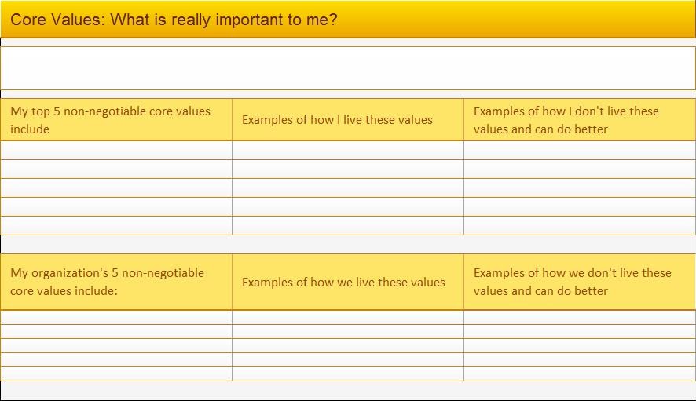
Task: Click the first empty cell under 'how we don't live these values'
Action: click(580, 318)
